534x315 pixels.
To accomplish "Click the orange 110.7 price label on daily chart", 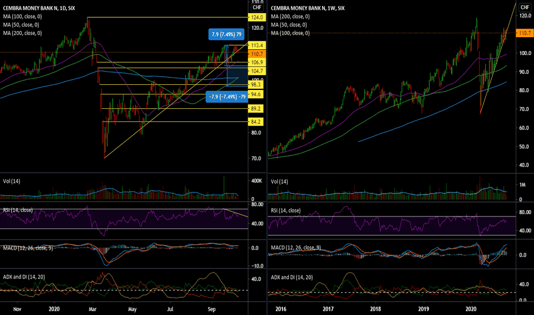I will (x=257, y=54).
